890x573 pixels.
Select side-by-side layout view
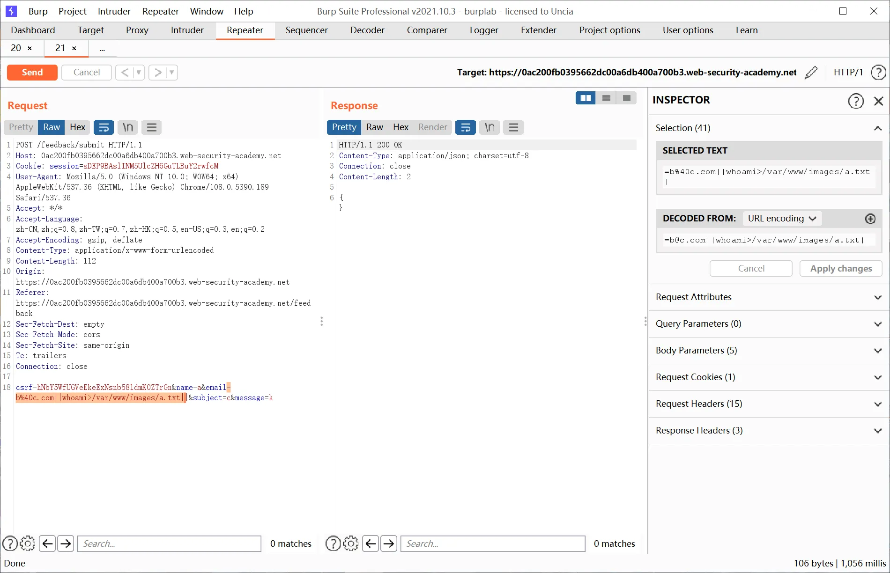point(586,98)
